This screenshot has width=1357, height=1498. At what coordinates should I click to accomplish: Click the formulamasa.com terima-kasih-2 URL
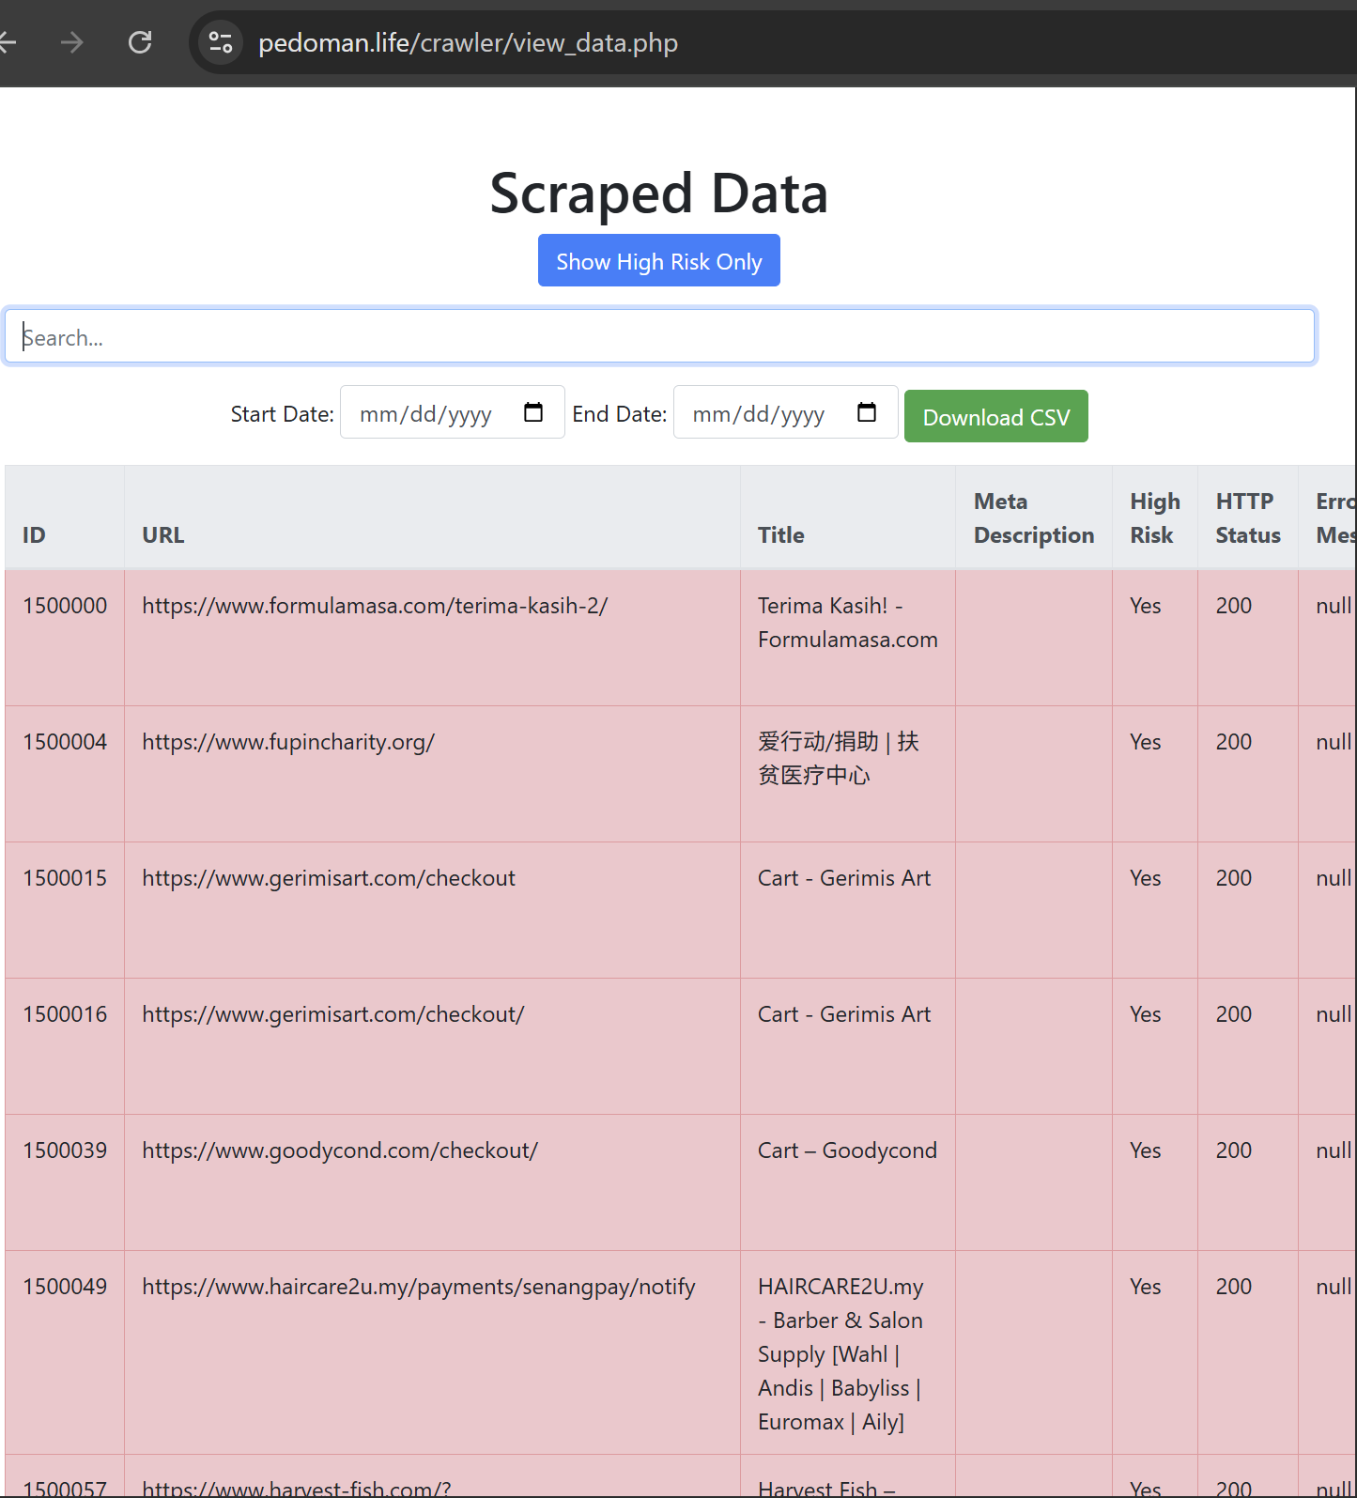[x=375, y=606]
